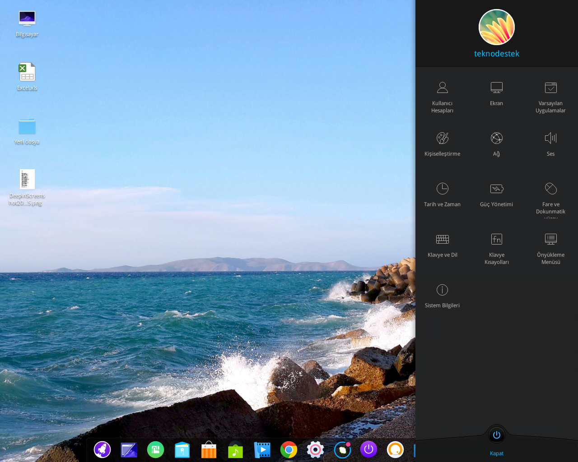Open the Ses sound settings
The image size is (578, 462).
pos(551,143)
